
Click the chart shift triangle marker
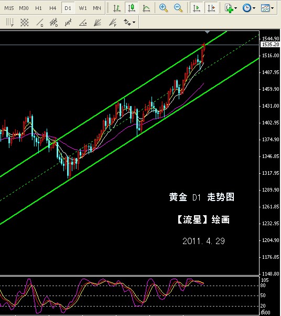tap(207, 32)
